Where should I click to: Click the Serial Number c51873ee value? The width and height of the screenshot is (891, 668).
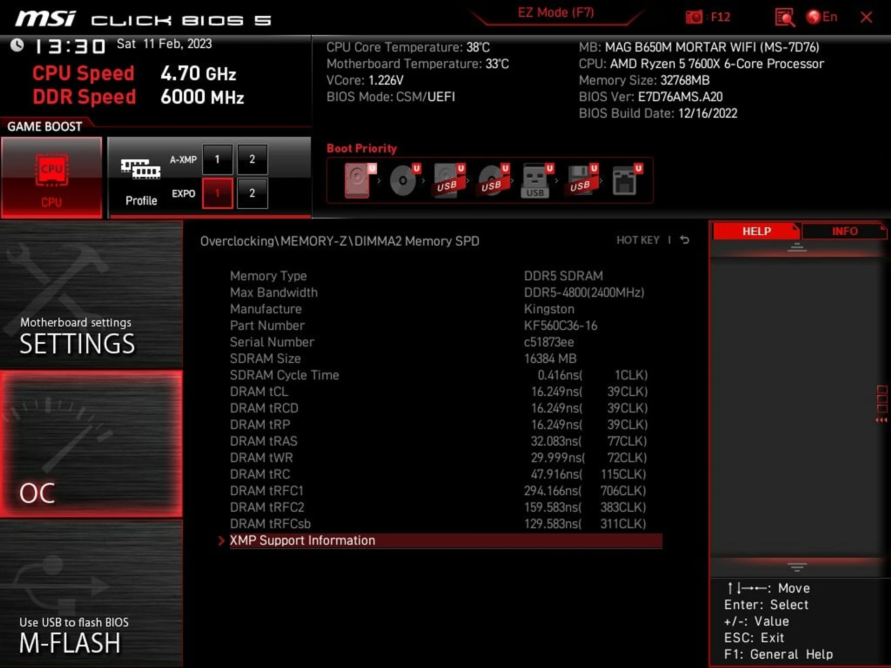[549, 342]
